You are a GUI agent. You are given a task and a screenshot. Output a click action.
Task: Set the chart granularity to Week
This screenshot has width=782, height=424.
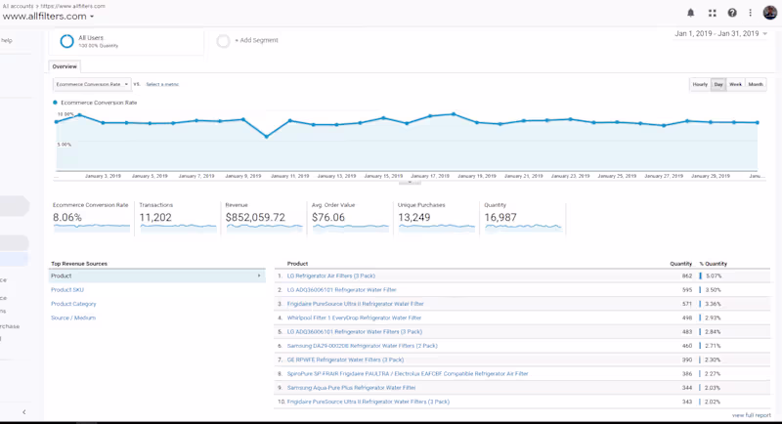click(736, 85)
